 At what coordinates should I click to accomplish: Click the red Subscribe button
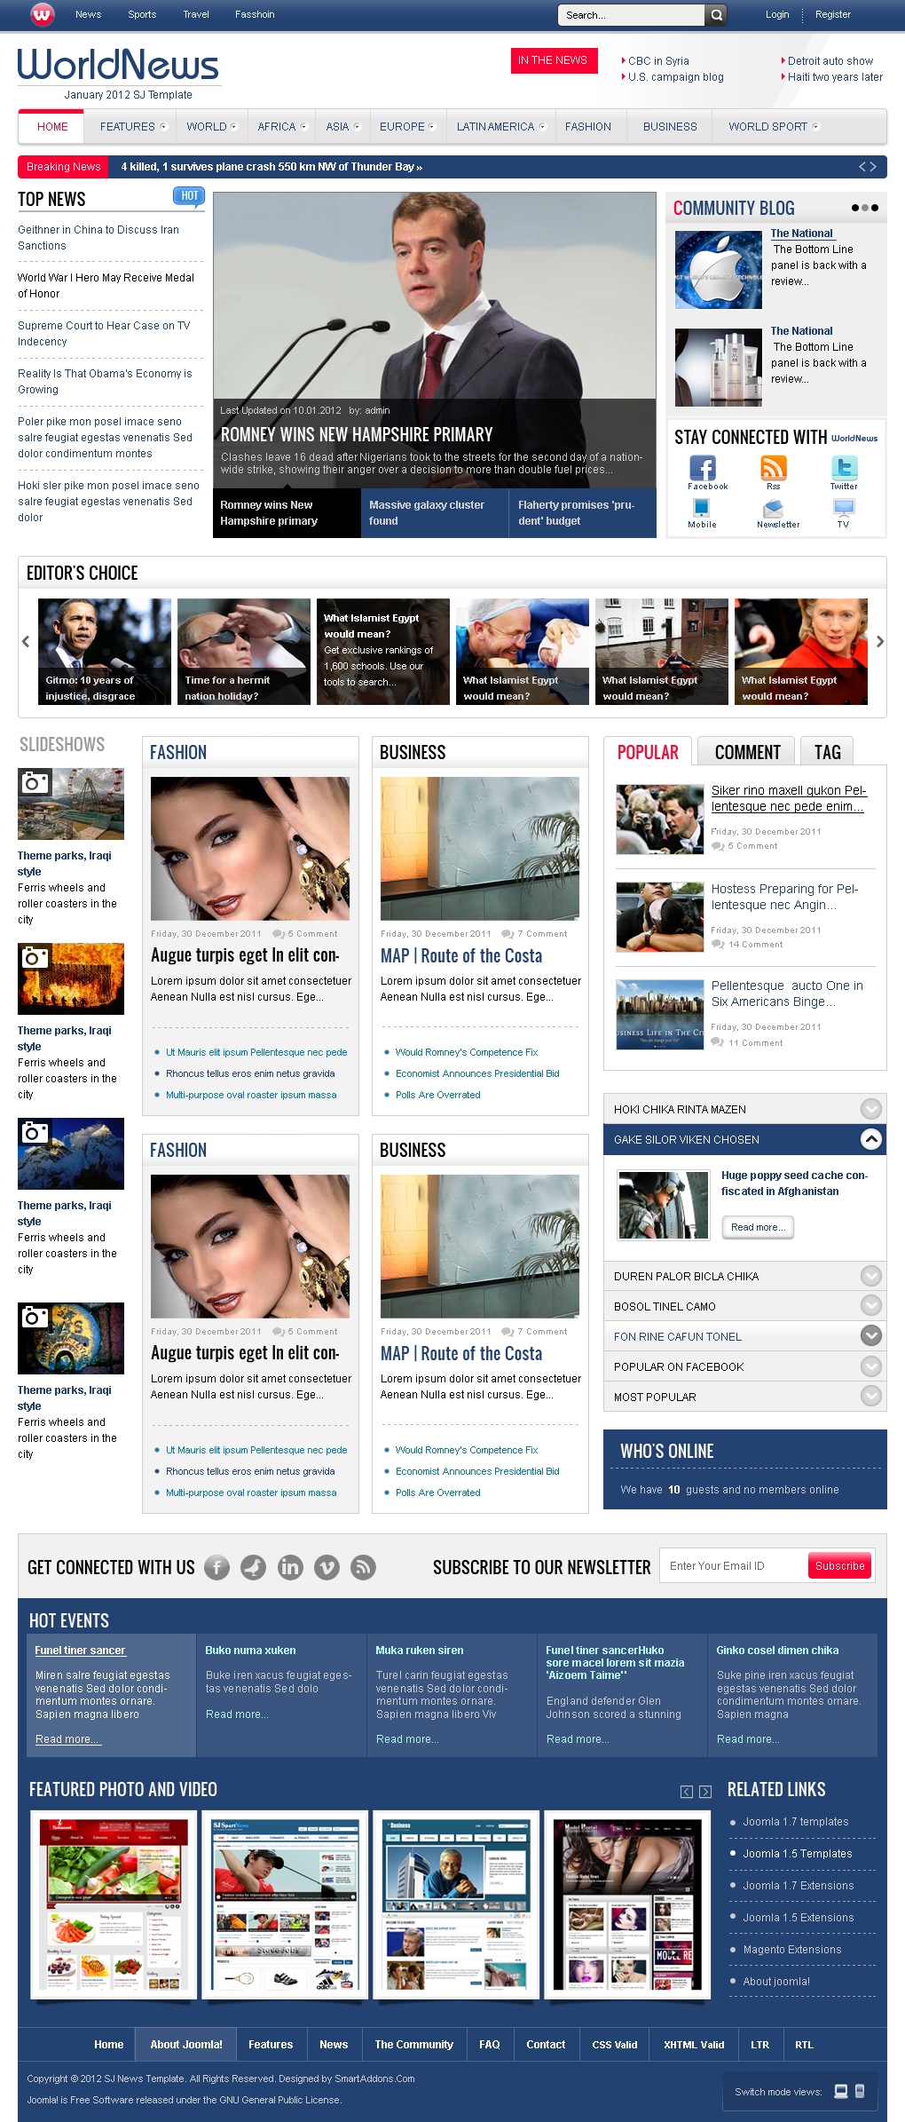click(839, 1565)
